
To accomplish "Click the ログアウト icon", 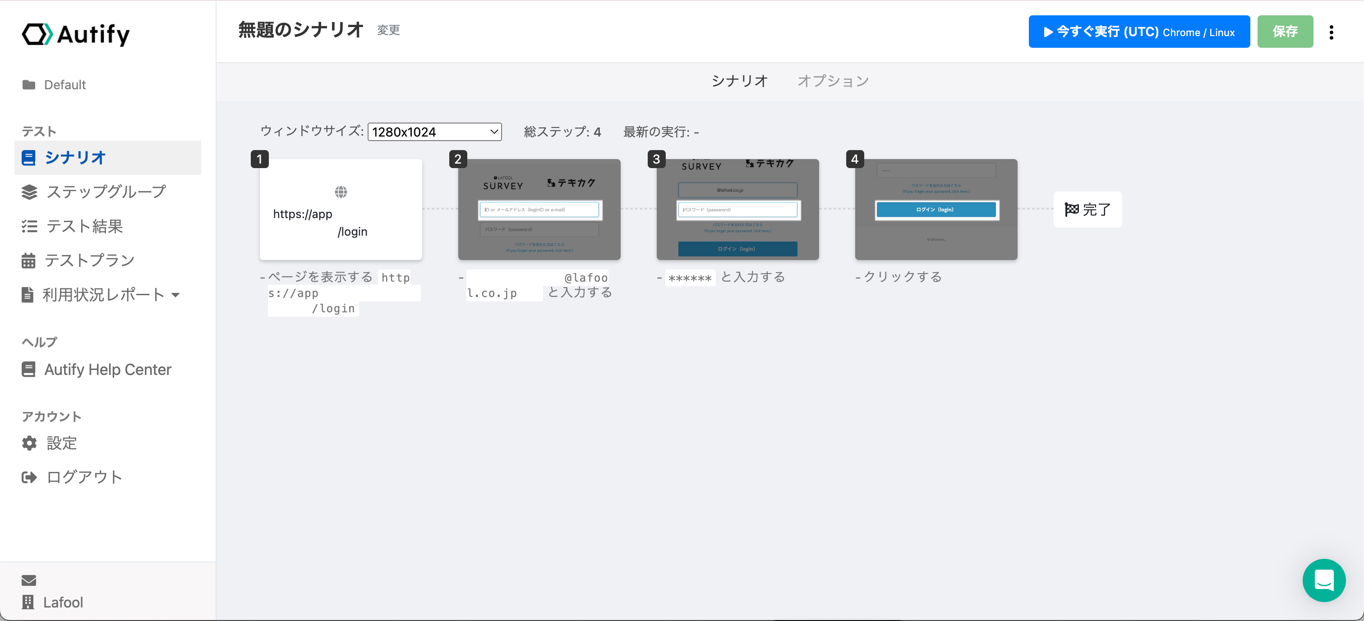I will 29,477.
